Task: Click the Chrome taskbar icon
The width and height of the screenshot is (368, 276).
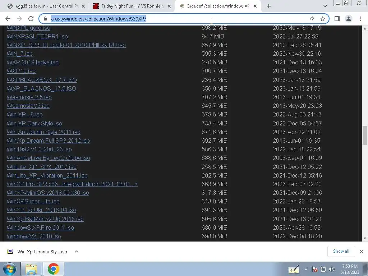Action: 53,269
